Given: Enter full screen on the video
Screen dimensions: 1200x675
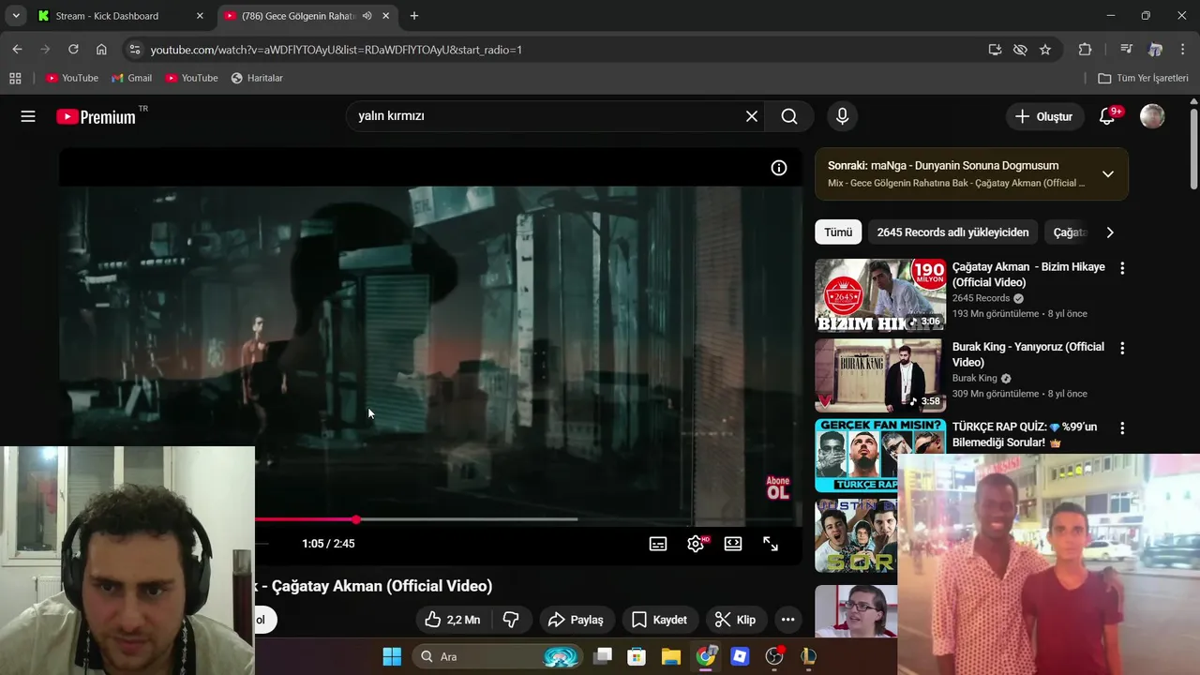Looking at the screenshot, I should (x=771, y=544).
